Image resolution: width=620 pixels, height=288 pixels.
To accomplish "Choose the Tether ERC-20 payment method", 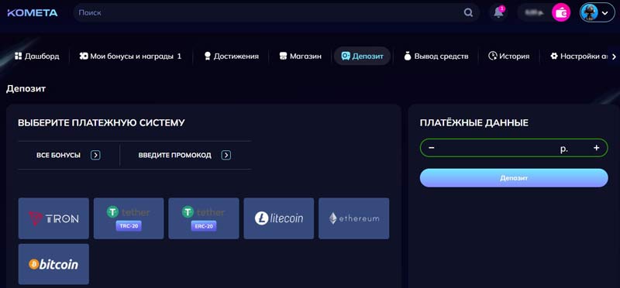I will (204, 218).
